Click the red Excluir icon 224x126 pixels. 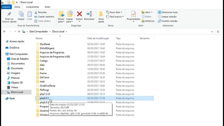pos(79,14)
